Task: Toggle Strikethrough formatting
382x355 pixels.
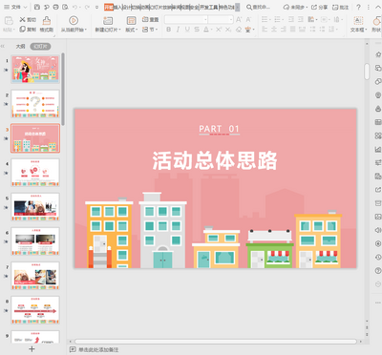Action: [197, 30]
